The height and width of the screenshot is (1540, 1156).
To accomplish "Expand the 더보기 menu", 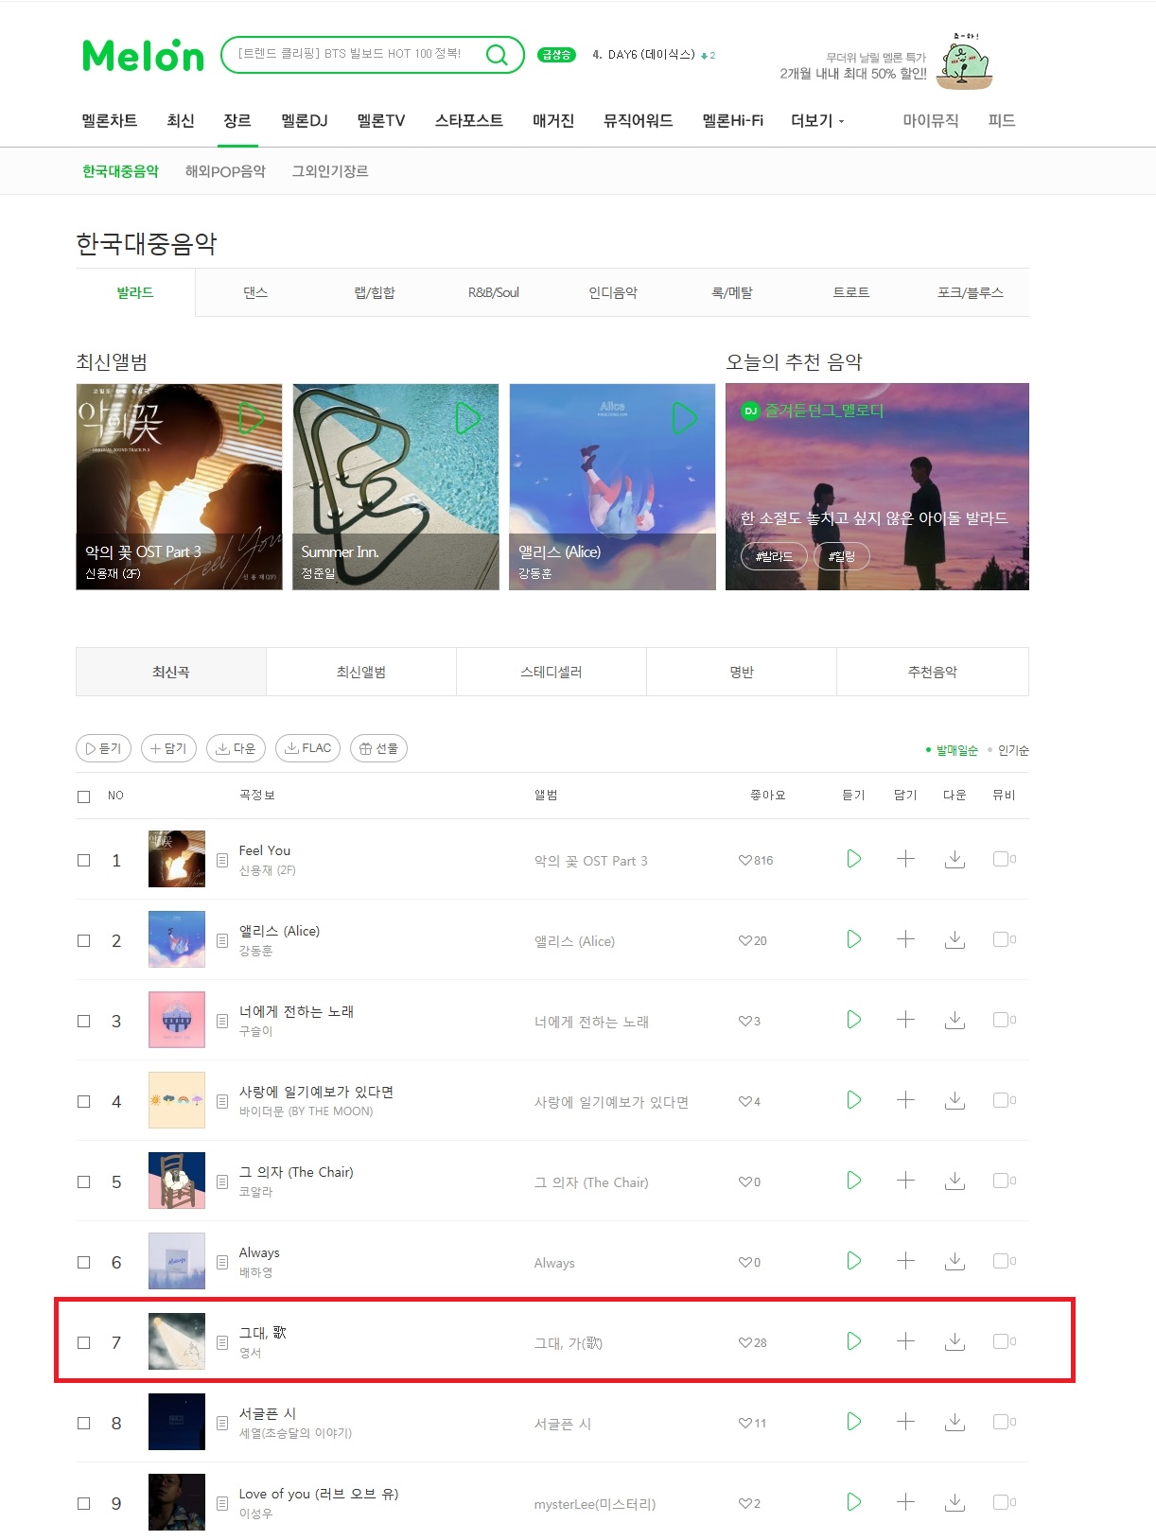I will tap(817, 121).
